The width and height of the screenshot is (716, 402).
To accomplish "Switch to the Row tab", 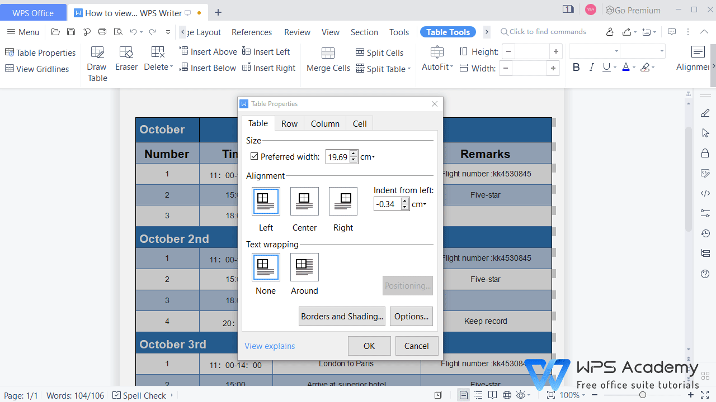I will coord(289,123).
